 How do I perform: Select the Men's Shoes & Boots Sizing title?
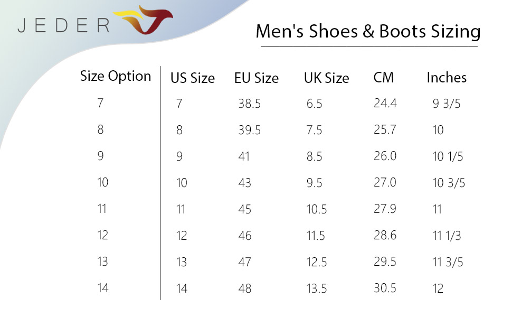(368, 31)
